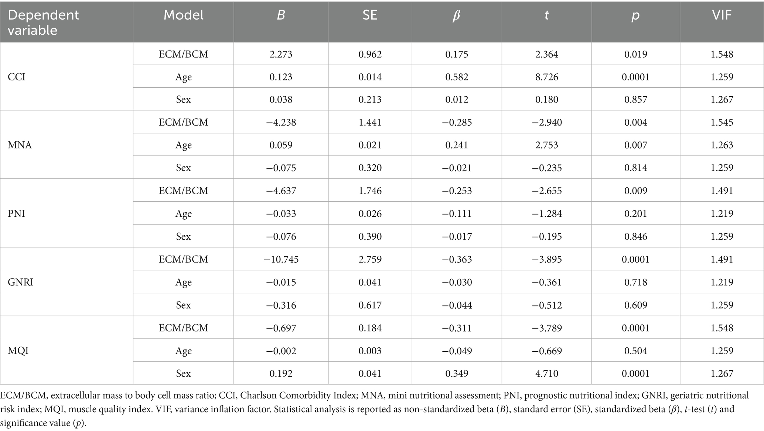Viewport: 764px width, 431px height.
Task: Click the B value −4.637
Action: [281, 191]
